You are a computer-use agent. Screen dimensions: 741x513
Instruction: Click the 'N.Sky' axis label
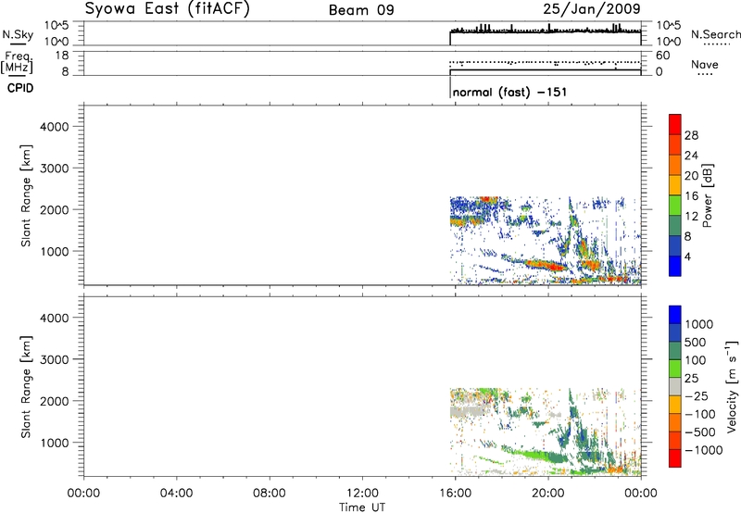(18, 34)
